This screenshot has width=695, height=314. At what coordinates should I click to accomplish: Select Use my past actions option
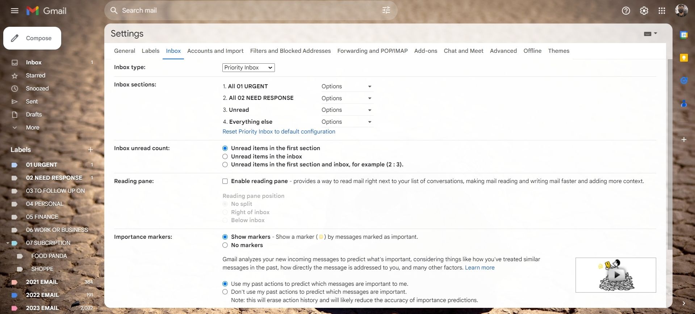(225, 284)
